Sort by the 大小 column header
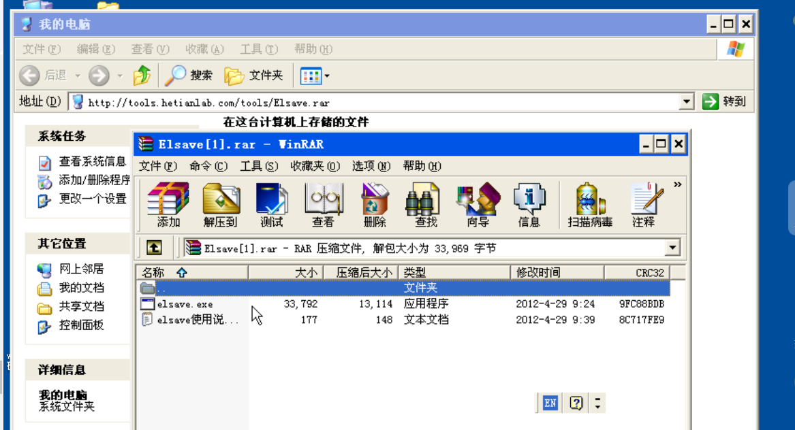 coord(285,272)
